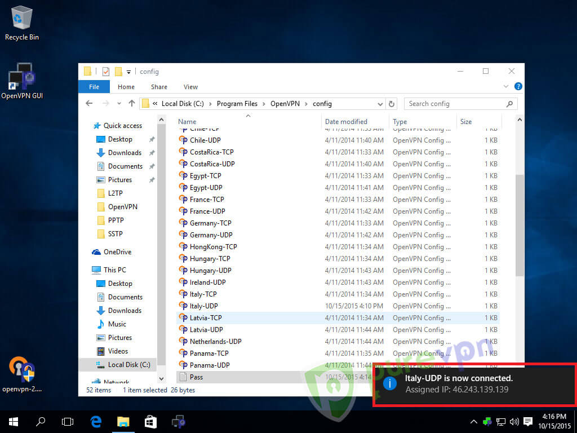Open the Share ribbon tab
The image size is (577, 433).
coord(159,87)
